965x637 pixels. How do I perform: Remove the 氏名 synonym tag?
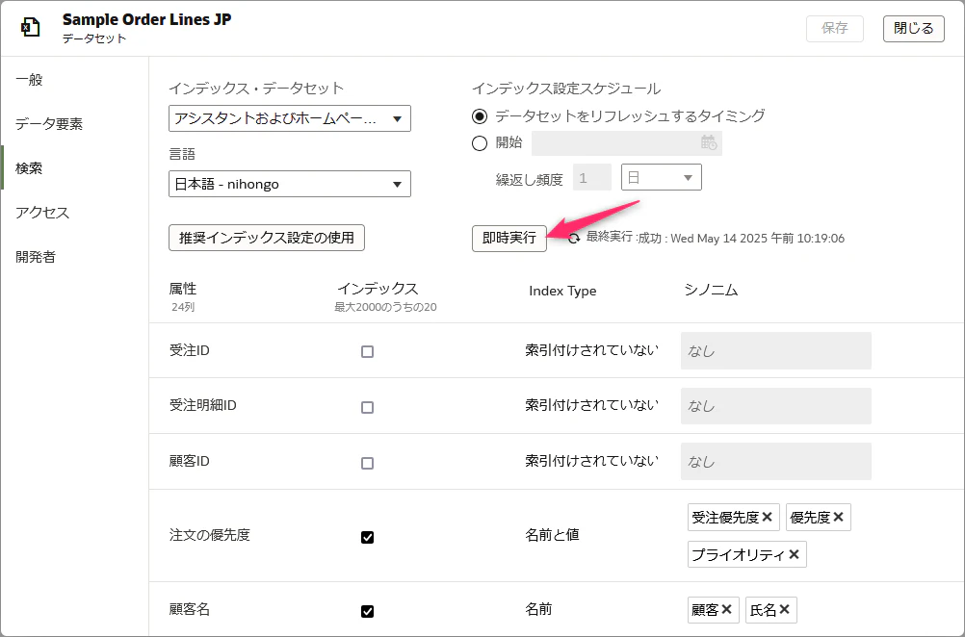pos(784,609)
